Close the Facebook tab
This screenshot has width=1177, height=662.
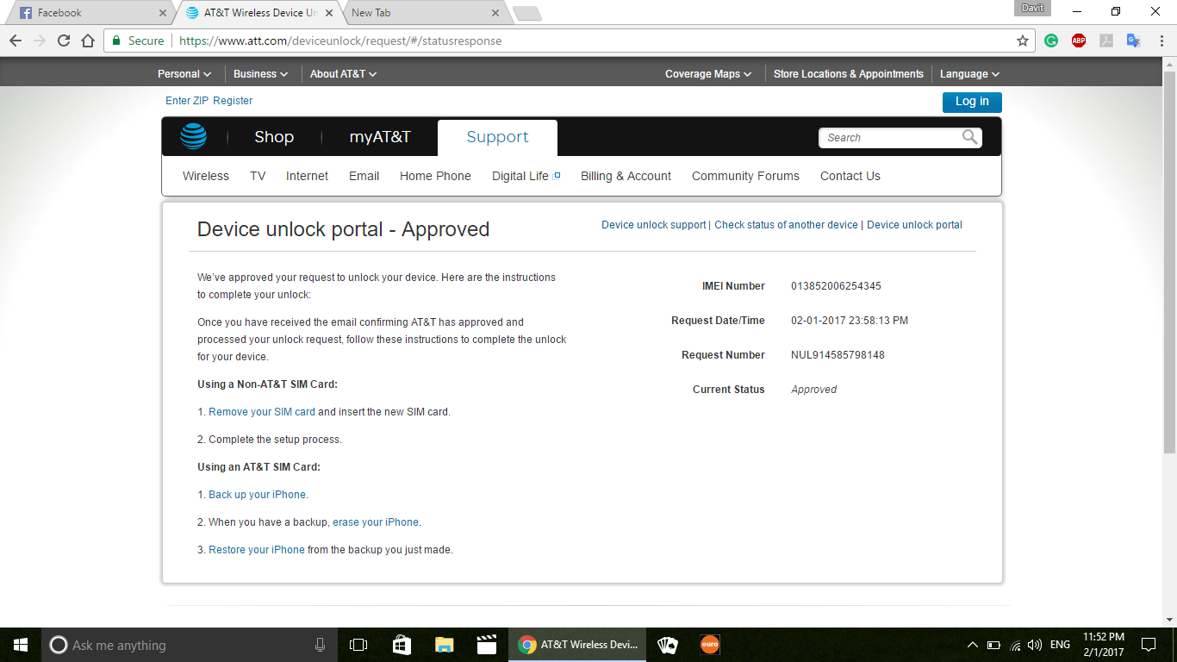[164, 13]
